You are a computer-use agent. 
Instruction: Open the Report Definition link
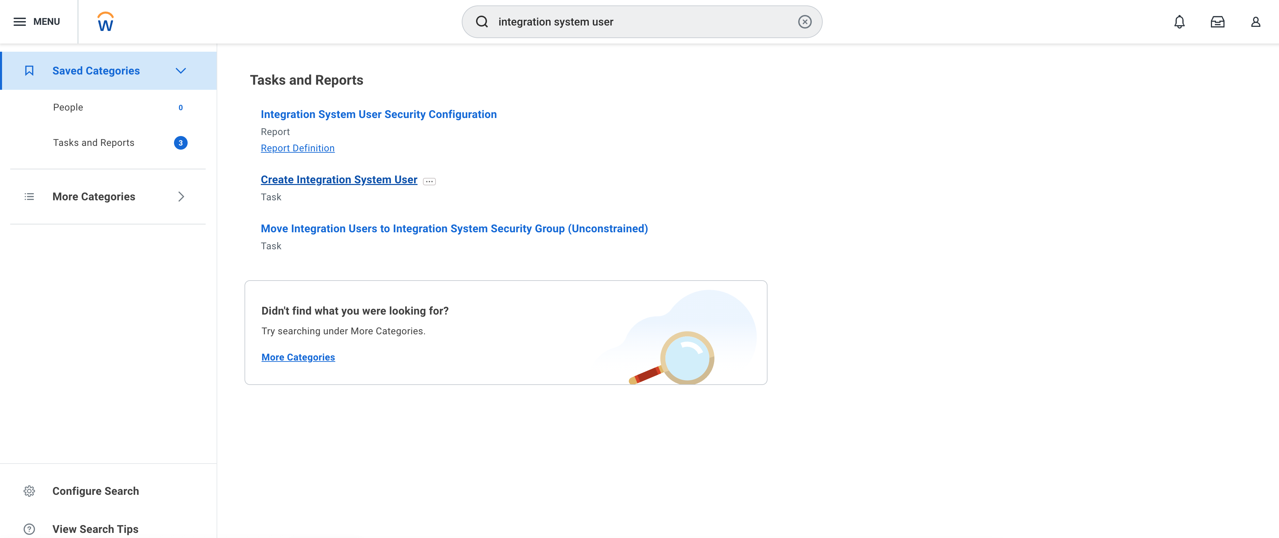[x=297, y=148]
